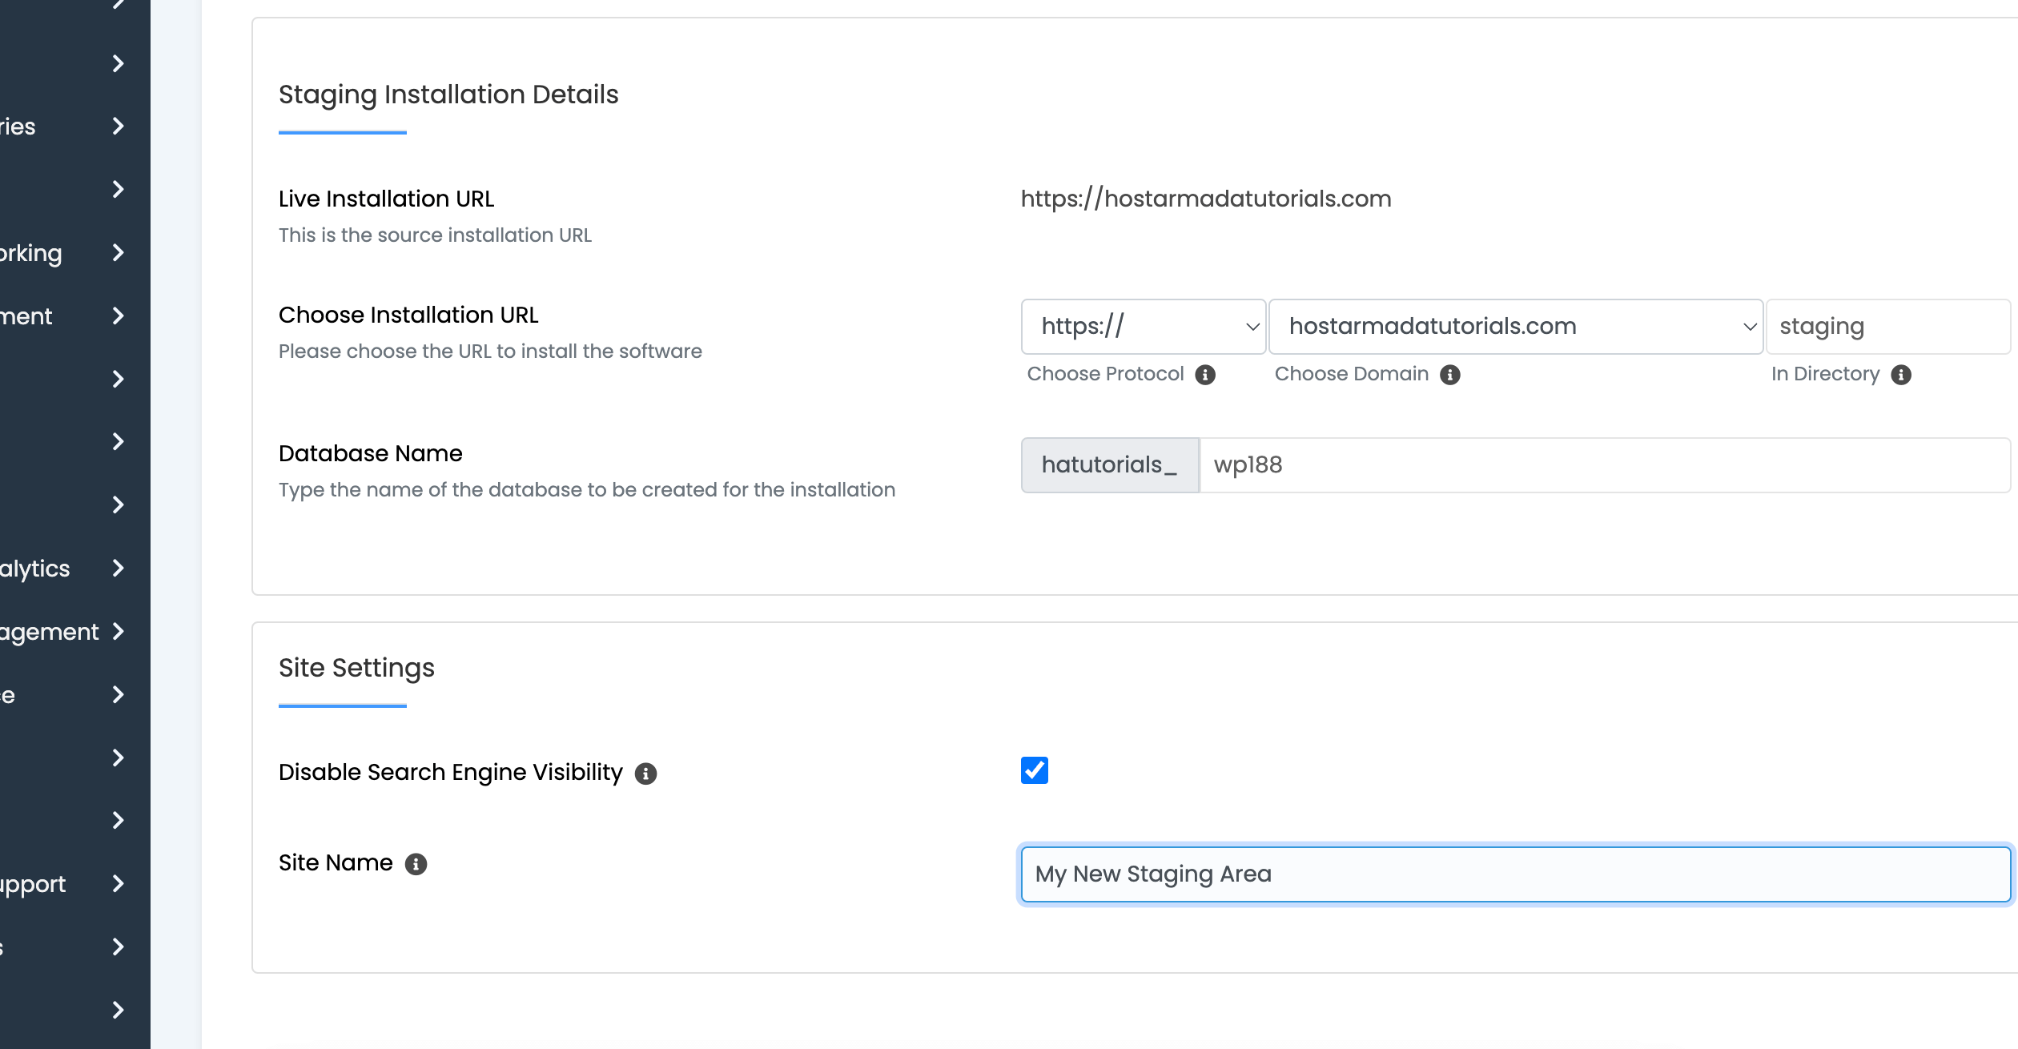Viewport: 2018px width, 1049px height.
Task: Click the Choose Installation URL label
Action: 408,315
